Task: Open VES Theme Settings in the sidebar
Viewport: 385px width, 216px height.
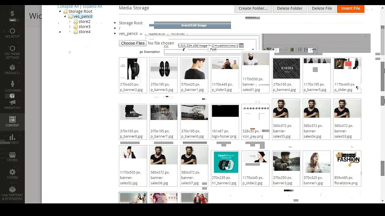Action: pos(12,52)
